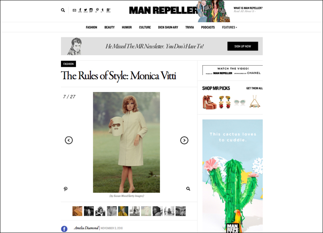This screenshot has width=323, height=233.
Task: Open the Beauty menu section
Action: click(x=109, y=27)
